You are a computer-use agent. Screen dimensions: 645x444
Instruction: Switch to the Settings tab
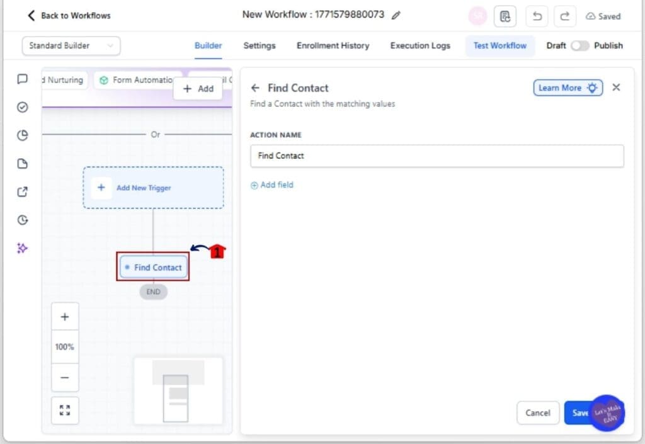click(258, 45)
